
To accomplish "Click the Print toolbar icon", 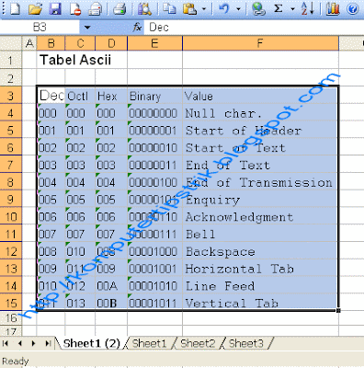I will coord(119,8).
